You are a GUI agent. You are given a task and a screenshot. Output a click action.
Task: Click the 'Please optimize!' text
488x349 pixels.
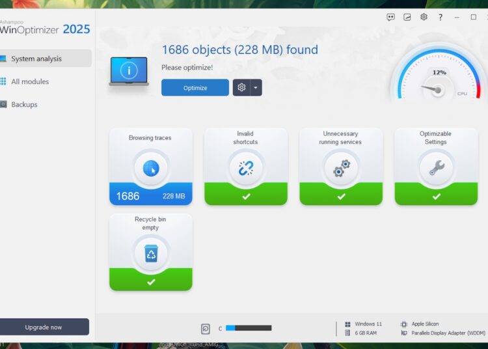(x=187, y=67)
